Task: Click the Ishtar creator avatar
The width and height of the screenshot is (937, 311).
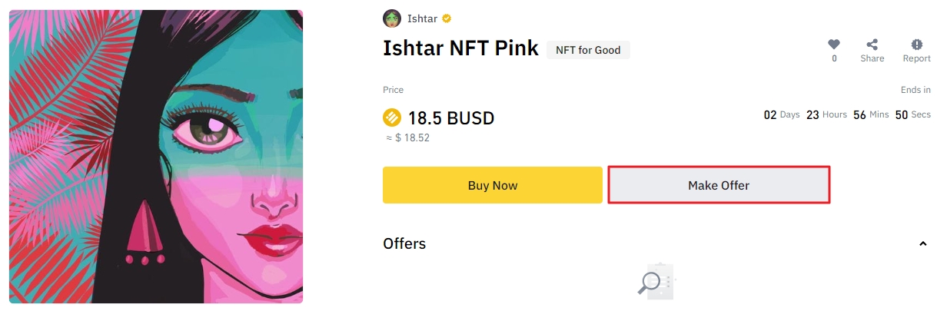Action: 392,18
